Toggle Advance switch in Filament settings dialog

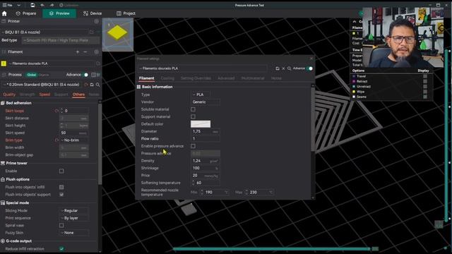point(309,68)
